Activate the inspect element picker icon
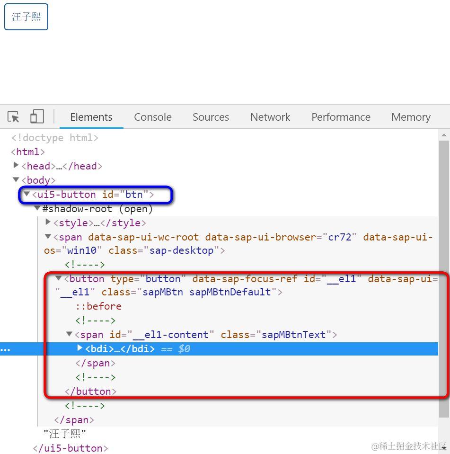The height and width of the screenshot is (454, 450). click(13, 116)
